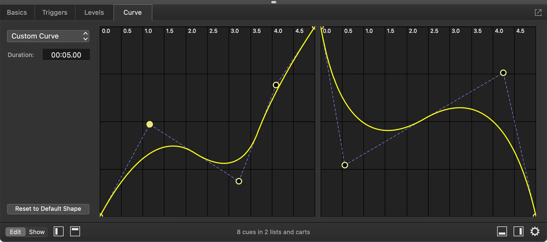Click Reset to Default Shape button
Screen dimensions: 547x242
[48, 209]
